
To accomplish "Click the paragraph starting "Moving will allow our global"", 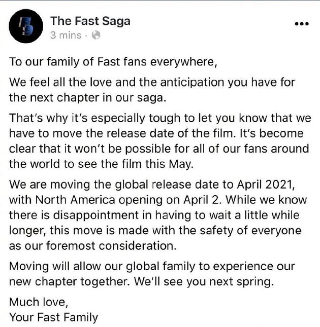I will [x=152, y=273].
